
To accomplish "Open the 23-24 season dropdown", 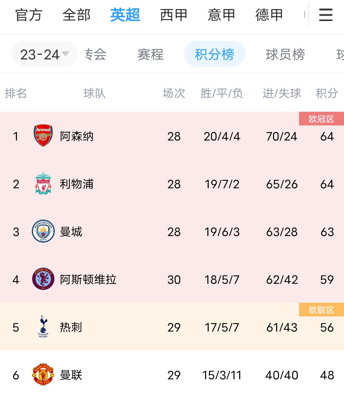I will [44, 54].
